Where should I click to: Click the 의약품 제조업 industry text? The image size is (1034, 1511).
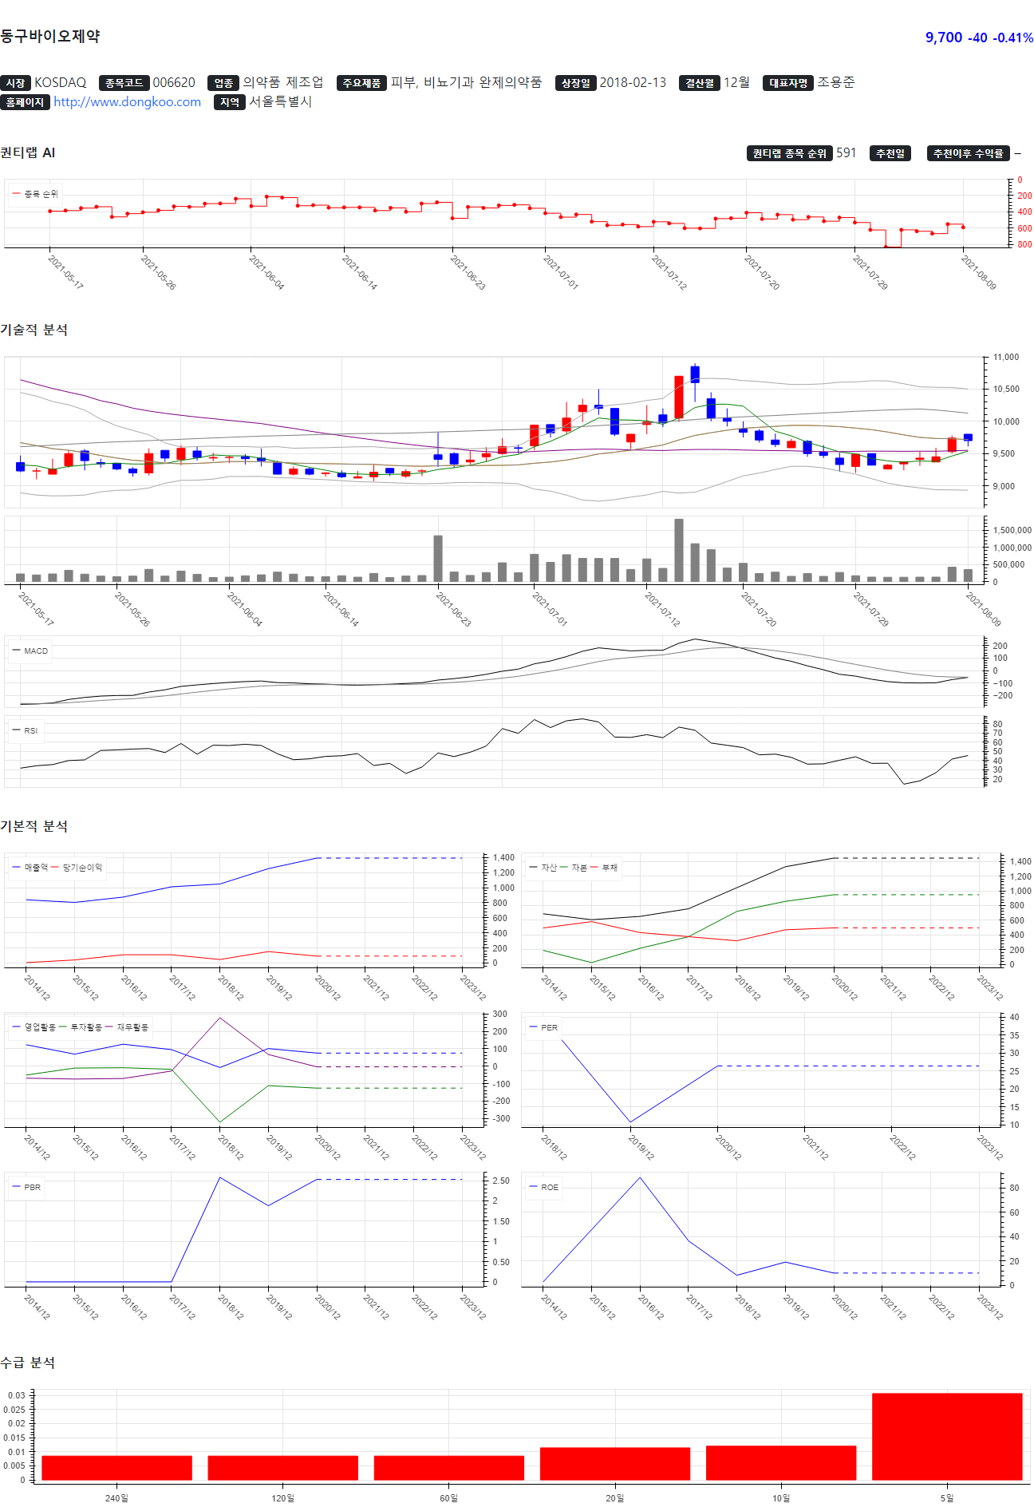[x=283, y=83]
